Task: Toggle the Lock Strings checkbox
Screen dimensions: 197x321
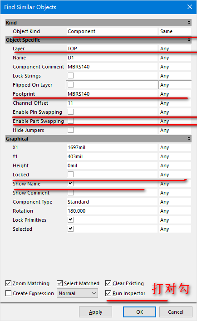Action: (x=70, y=76)
